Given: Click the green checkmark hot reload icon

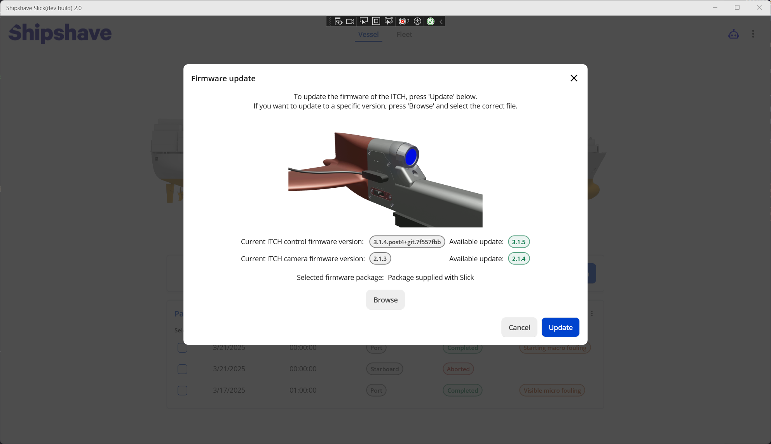Looking at the screenshot, I should (x=430, y=21).
